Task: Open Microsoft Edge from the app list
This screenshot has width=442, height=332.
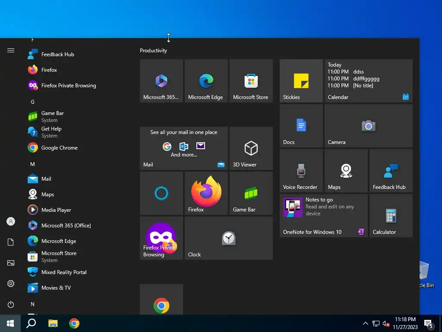Action: click(76, 241)
